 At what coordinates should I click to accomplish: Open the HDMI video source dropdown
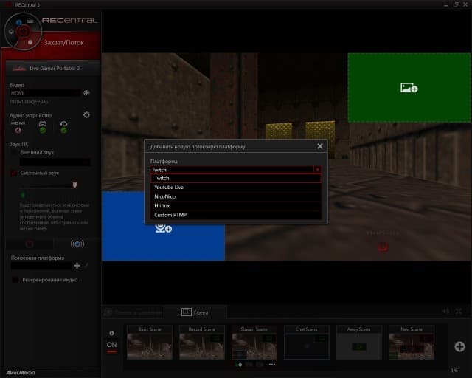pyautogui.click(x=45, y=93)
